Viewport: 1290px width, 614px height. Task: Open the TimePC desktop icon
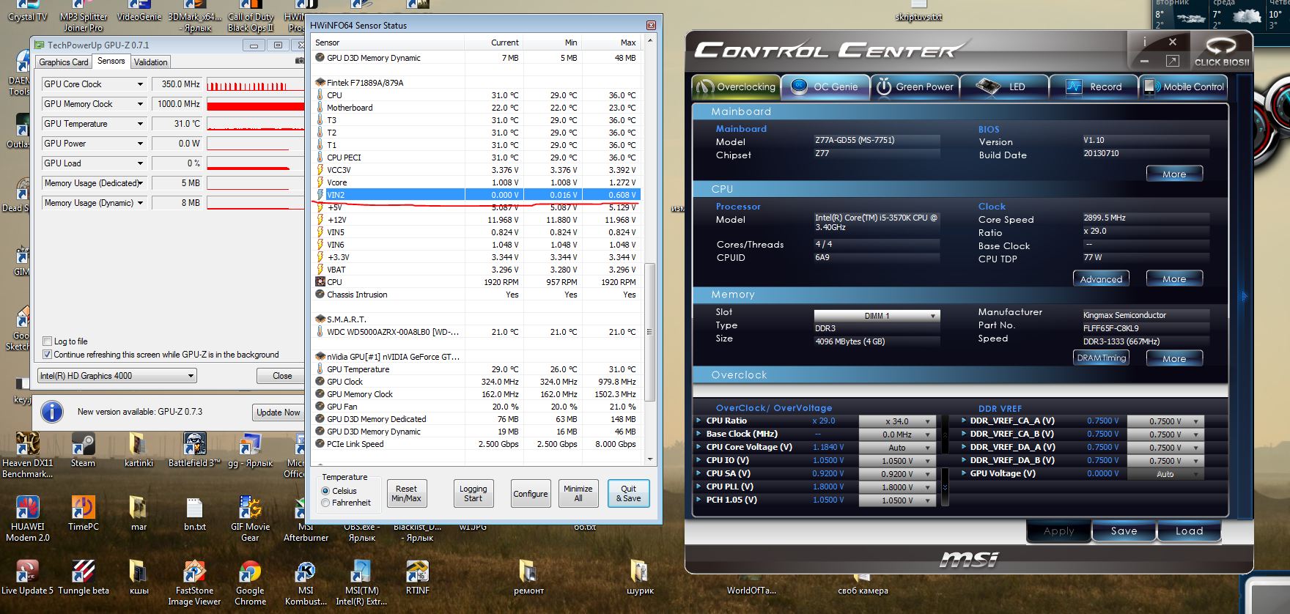[x=83, y=508]
